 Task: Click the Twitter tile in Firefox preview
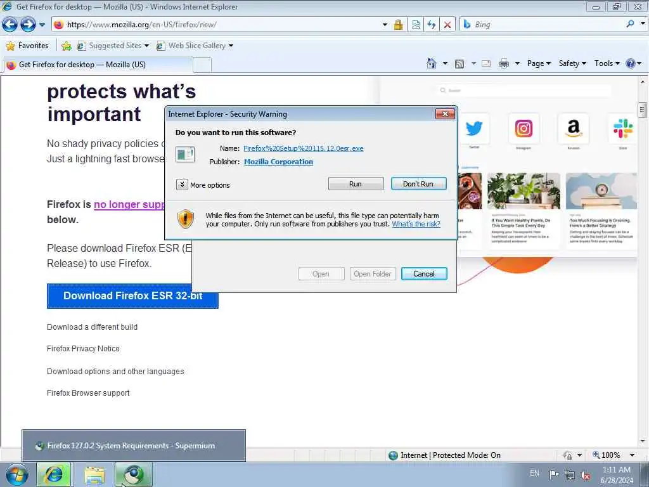click(x=474, y=128)
